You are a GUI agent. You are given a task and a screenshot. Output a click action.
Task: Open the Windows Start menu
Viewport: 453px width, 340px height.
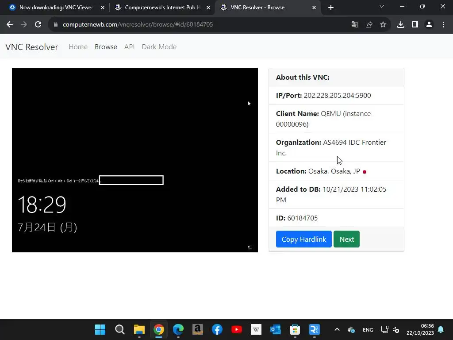click(100, 329)
